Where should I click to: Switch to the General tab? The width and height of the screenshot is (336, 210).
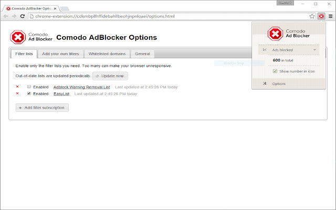pyautogui.click(x=142, y=54)
